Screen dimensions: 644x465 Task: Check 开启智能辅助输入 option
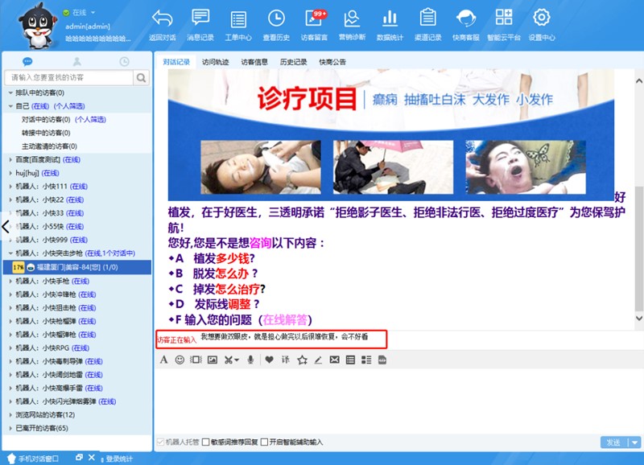(265, 442)
